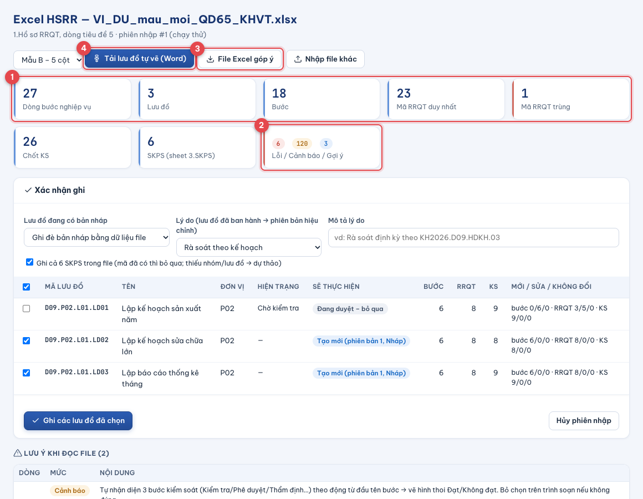Uncheck the row D09.P02.L01.LD03 checkbox
This screenshot has width=643, height=499.
(26, 373)
